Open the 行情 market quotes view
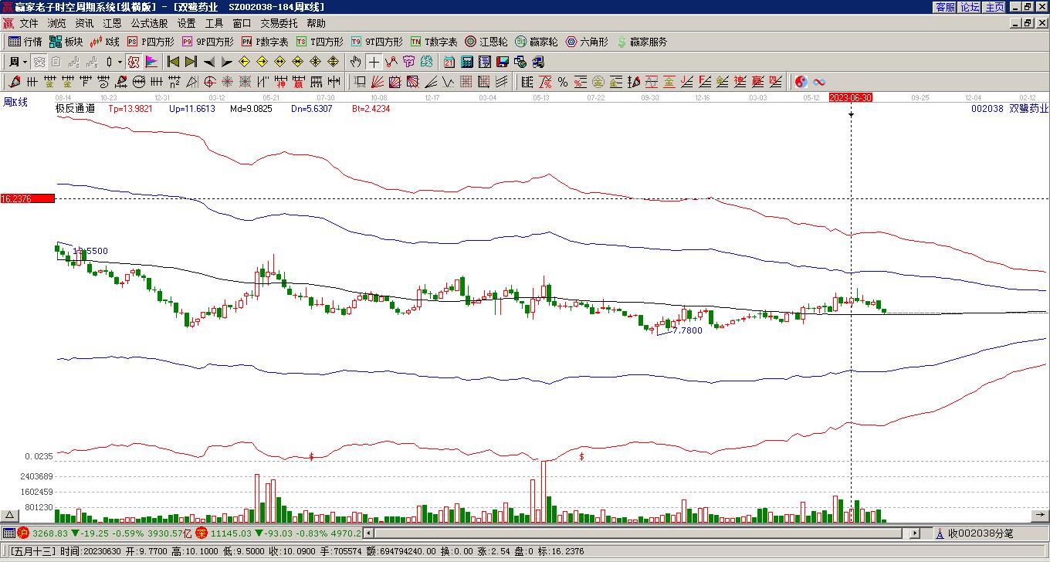 [25, 42]
